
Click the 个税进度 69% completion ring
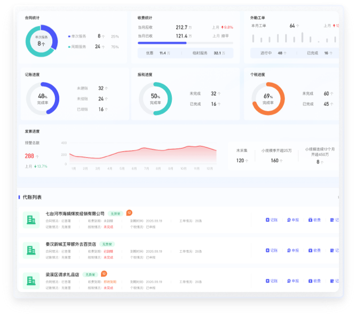268,98
